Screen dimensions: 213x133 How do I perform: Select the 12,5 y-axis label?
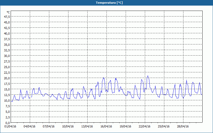(x=7, y=95)
